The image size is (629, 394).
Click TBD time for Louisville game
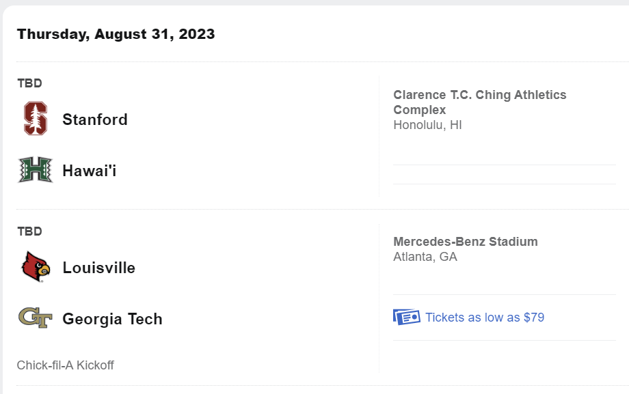click(x=29, y=231)
